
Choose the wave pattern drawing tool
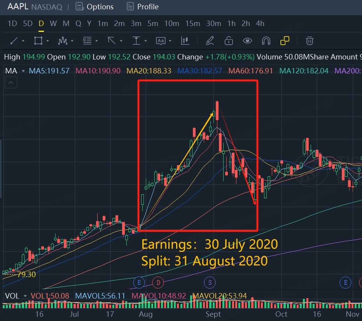tap(63, 41)
